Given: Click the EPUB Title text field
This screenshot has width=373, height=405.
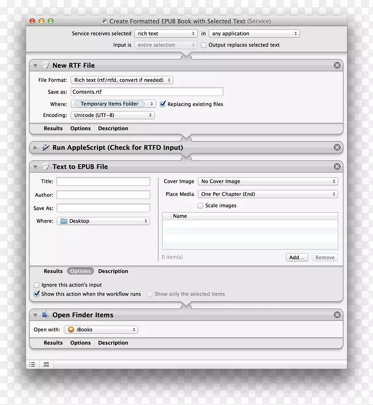Looking at the screenshot, I should (x=103, y=182).
